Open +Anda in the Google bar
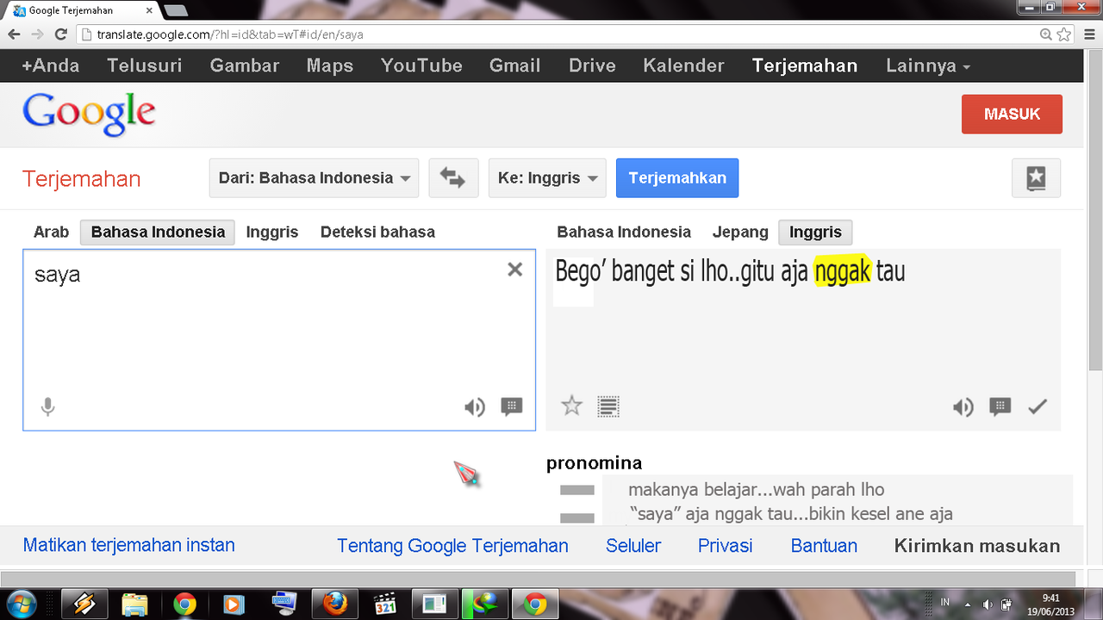 tap(51, 65)
